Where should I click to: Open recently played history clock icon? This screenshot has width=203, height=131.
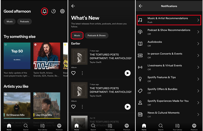click(53, 11)
